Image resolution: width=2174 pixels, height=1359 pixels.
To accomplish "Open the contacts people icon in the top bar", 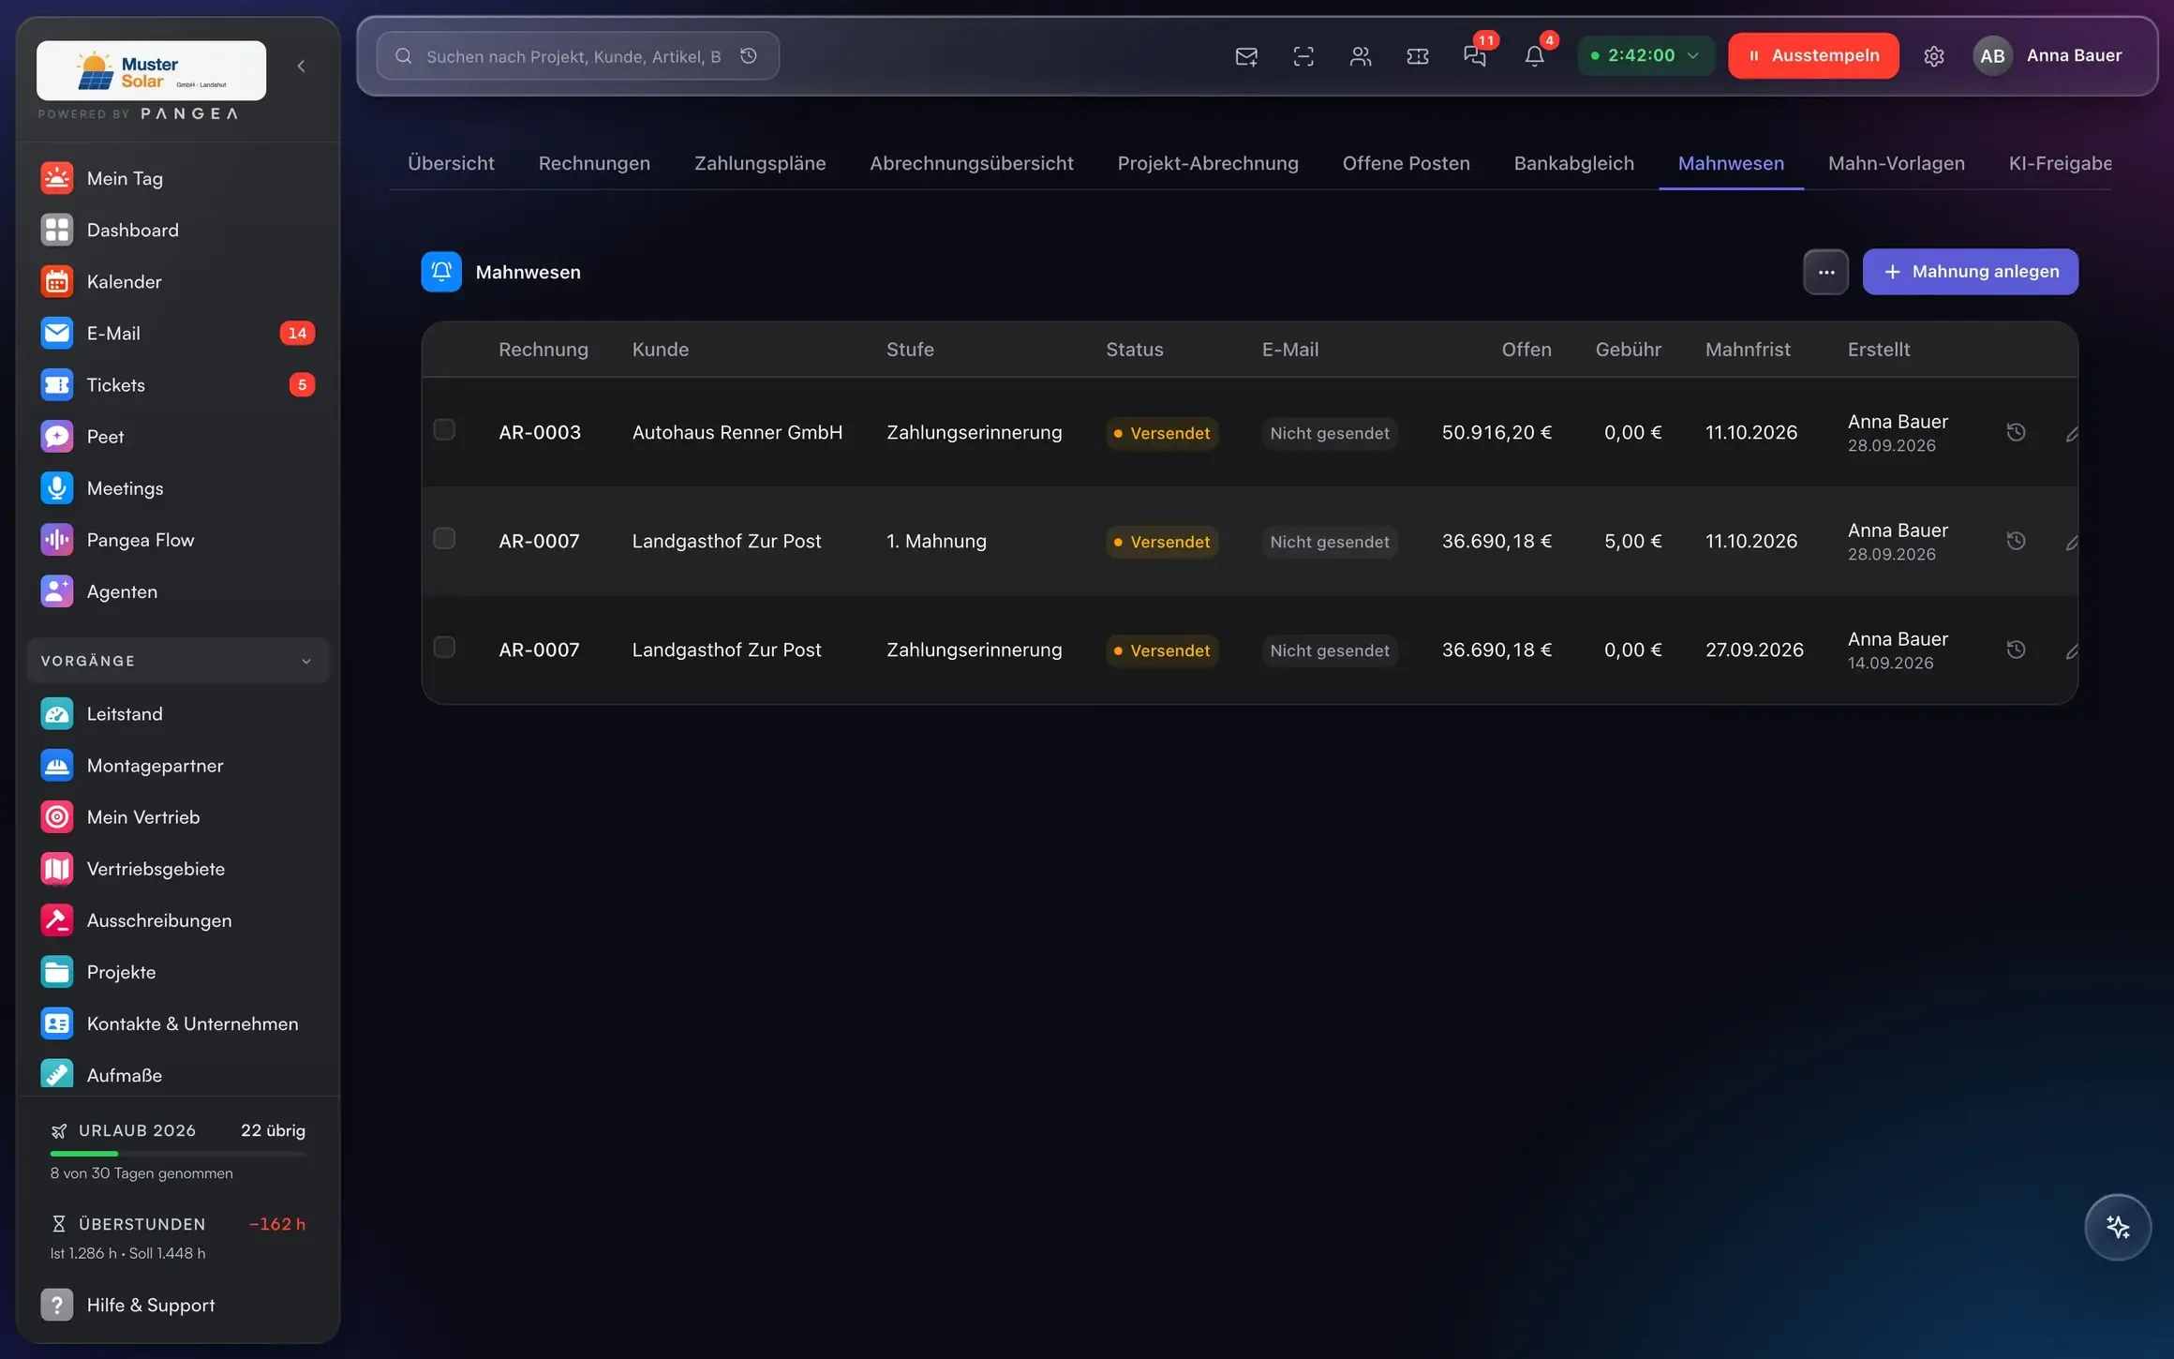I will (x=1361, y=56).
